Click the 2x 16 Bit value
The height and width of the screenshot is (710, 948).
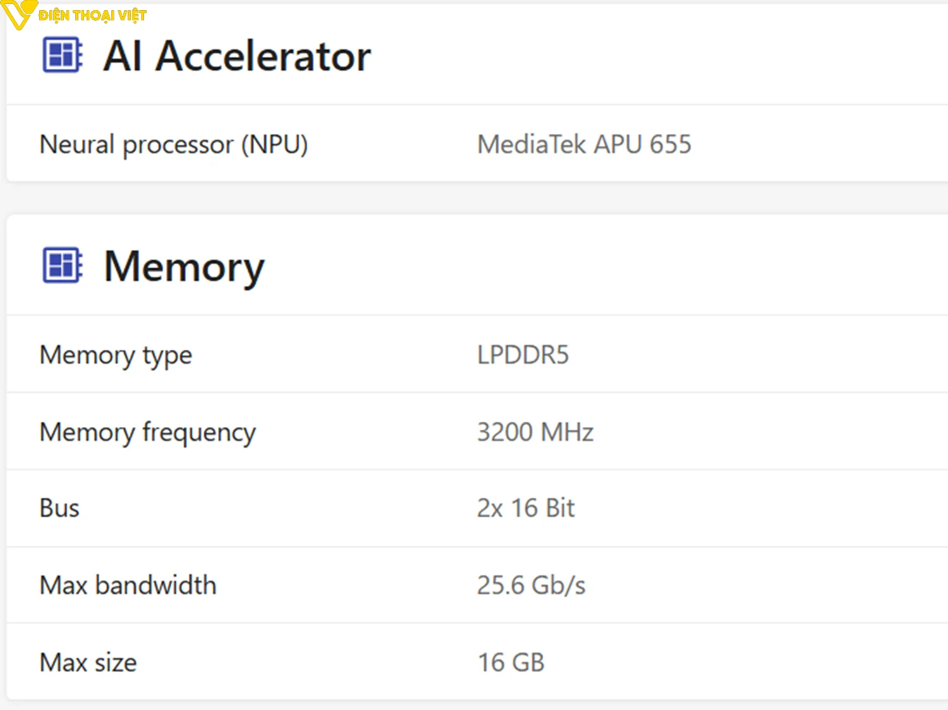click(x=526, y=508)
